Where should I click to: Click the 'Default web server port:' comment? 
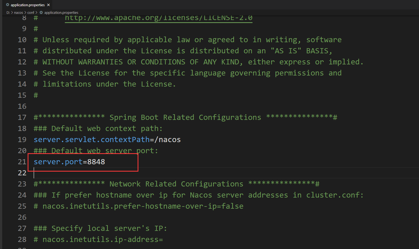coord(96,151)
